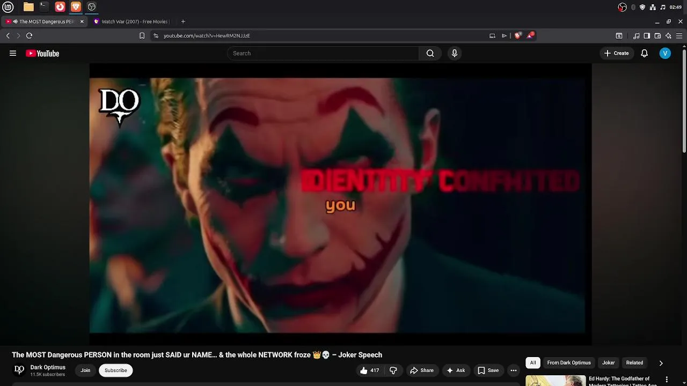
Task: Switch to the MOST Dangerous PERSON tab
Action: (45, 21)
